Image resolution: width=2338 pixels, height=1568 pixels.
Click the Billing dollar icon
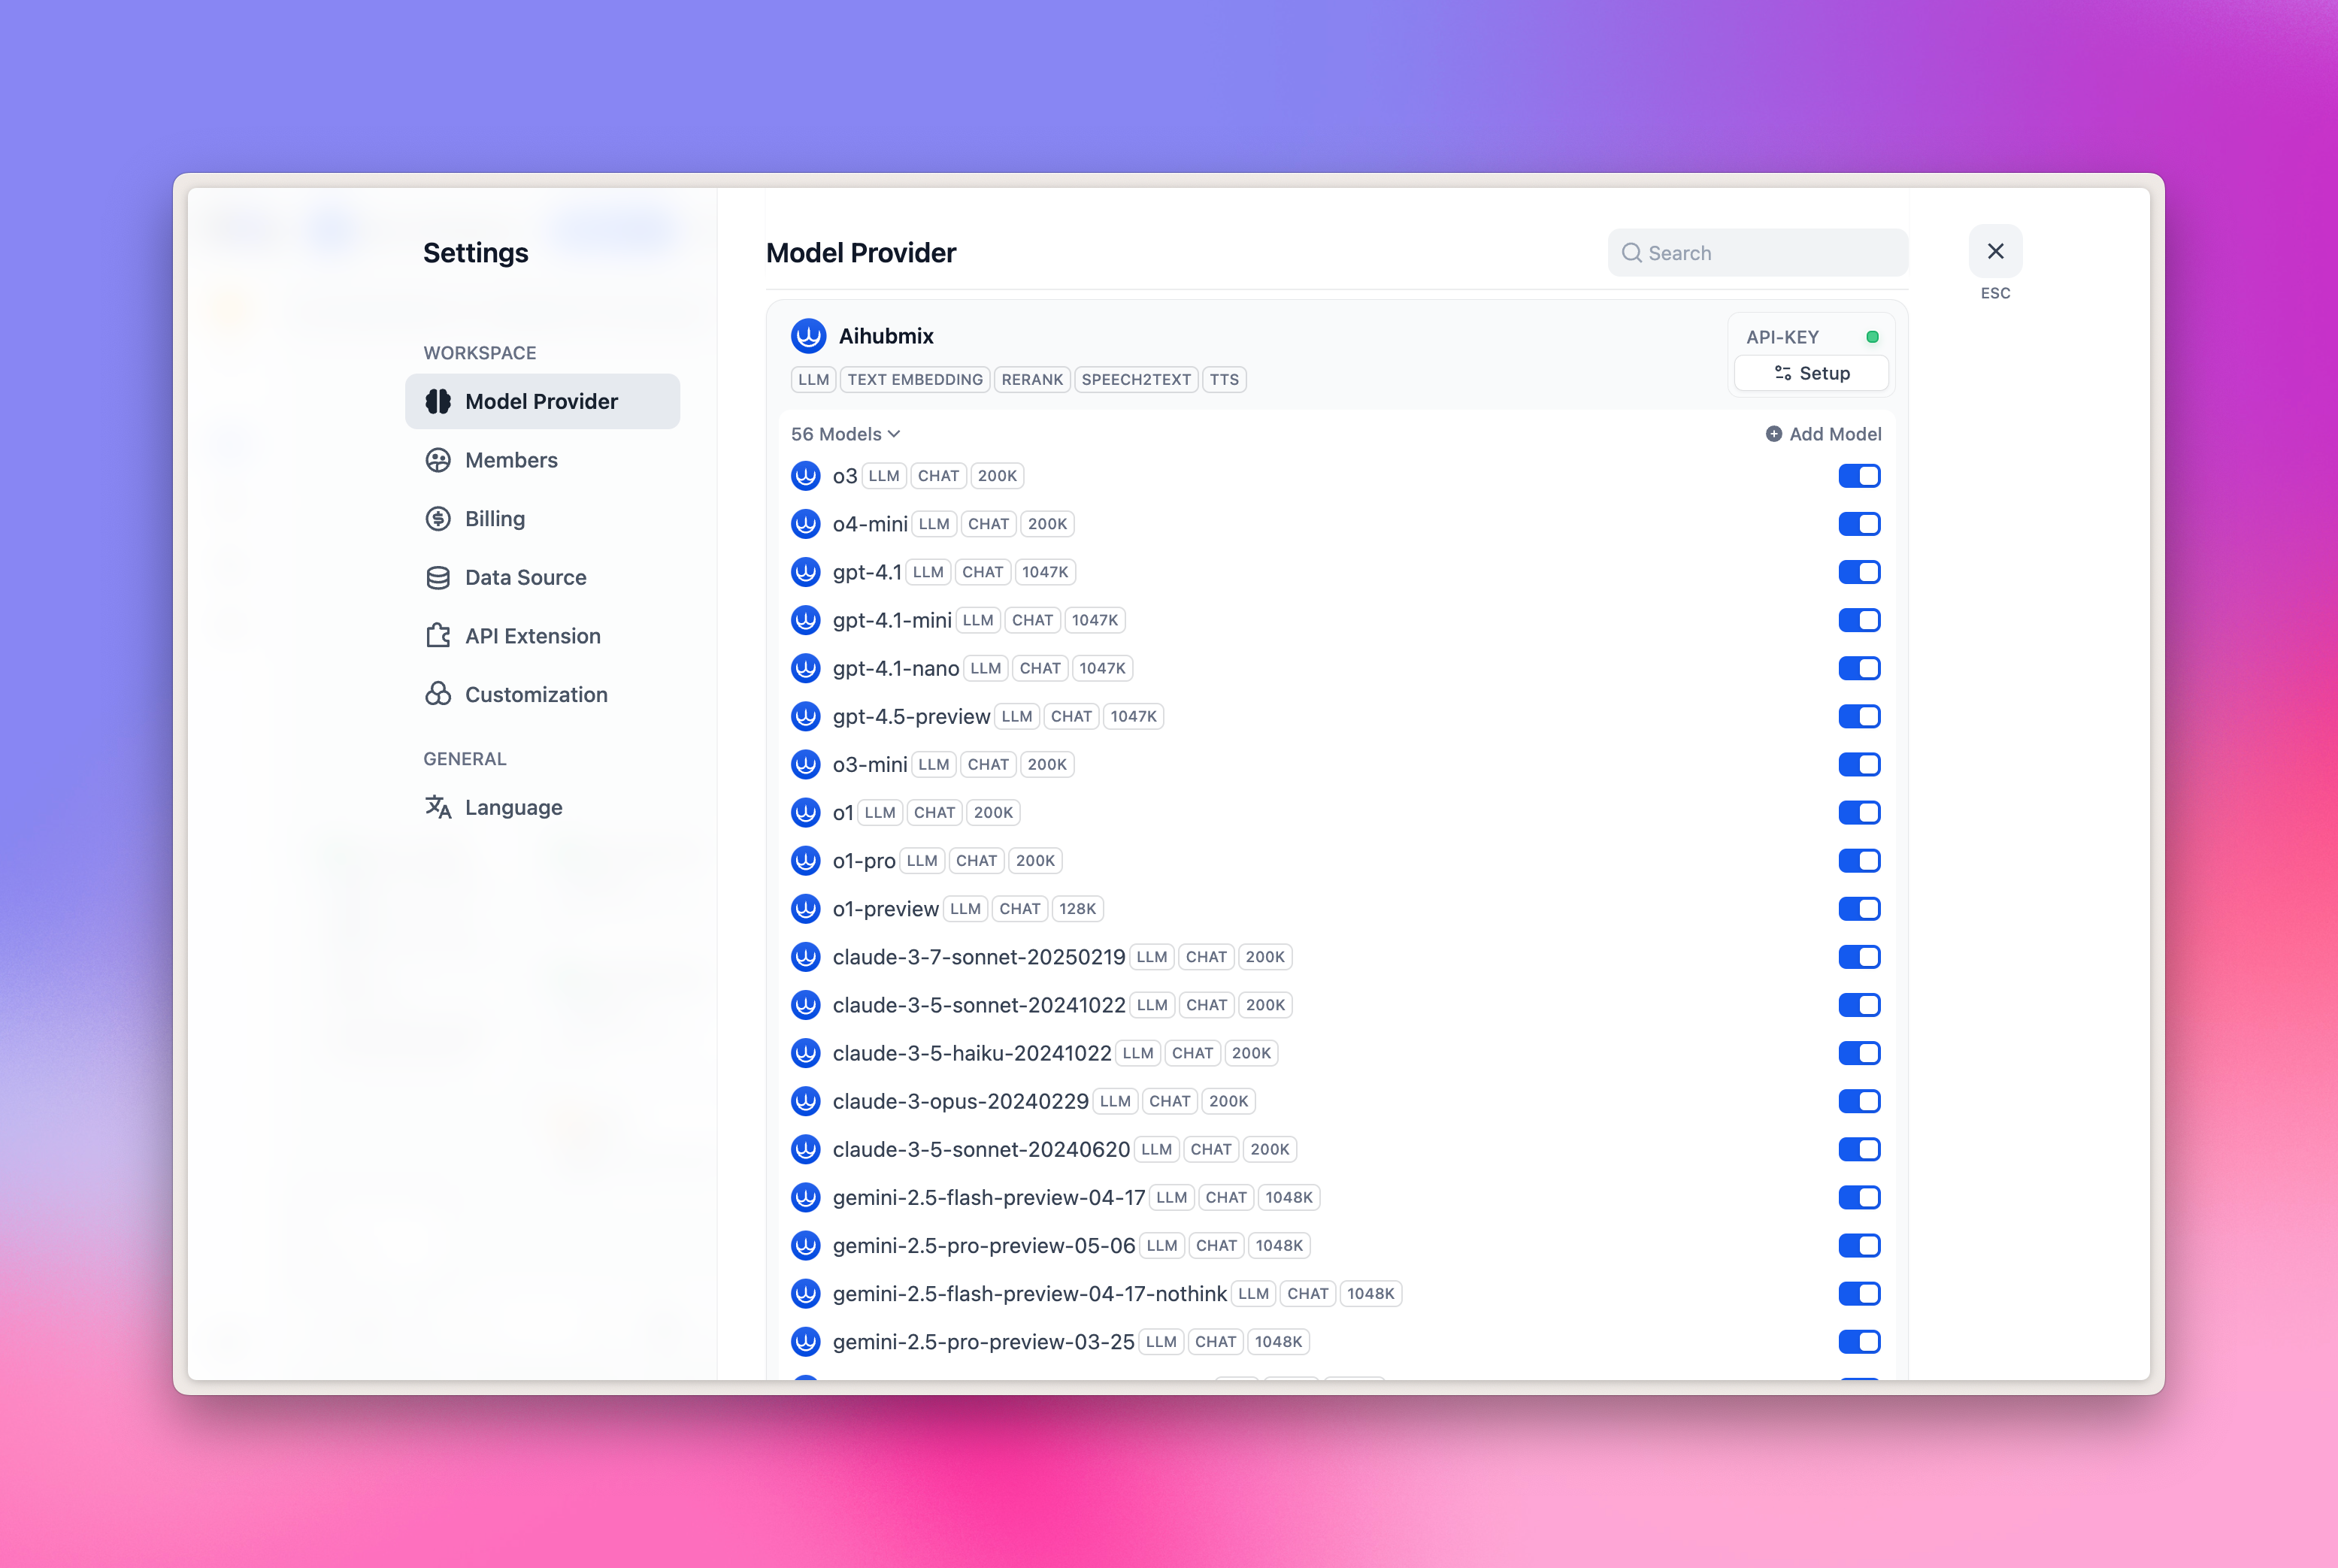(438, 518)
